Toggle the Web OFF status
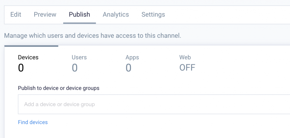Viewport: 290px width, 138px height. click(x=187, y=68)
